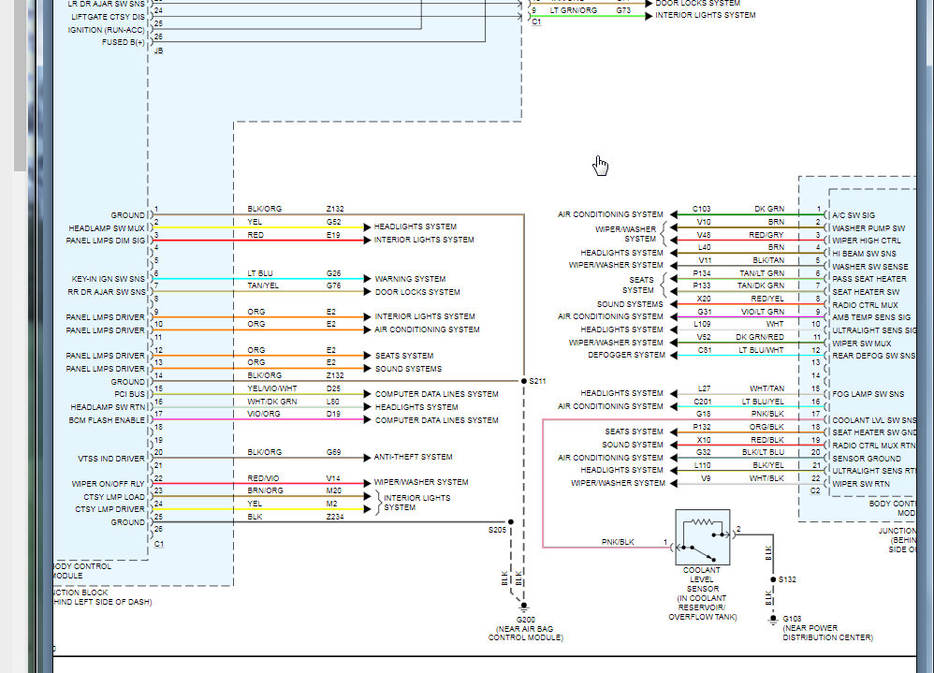Click the A/C SW SIG pin label
934x673 pixels.
(854, 215)
